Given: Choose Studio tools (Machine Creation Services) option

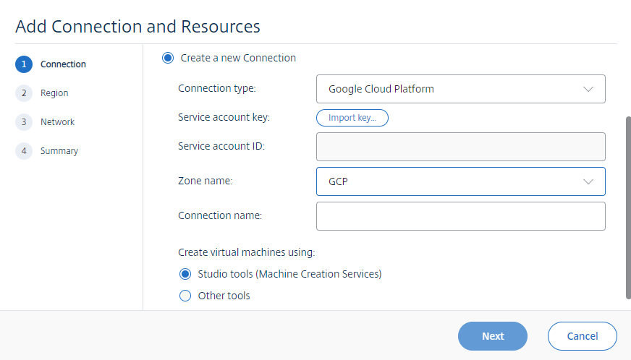Looking at the screenshot, I should tap(185, 274).
